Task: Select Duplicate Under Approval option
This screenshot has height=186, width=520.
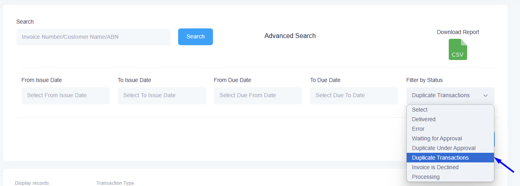Action: 444,148
